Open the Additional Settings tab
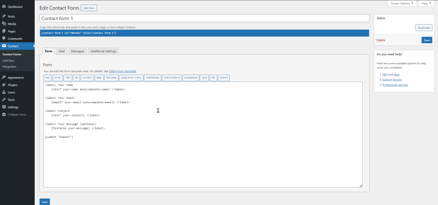 pos(103,51)
